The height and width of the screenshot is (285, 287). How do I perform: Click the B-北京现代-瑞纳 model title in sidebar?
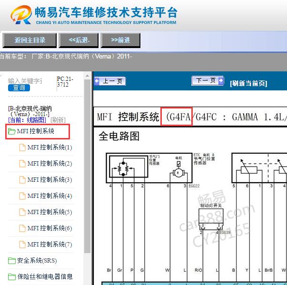[30, 111]
